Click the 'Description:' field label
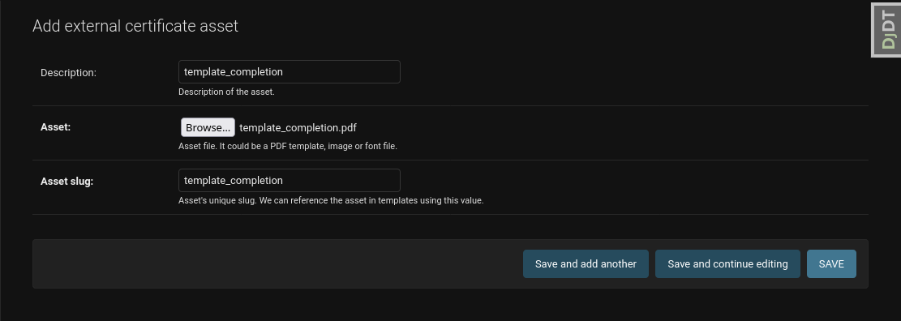901x321 pixels. coord(68,73)
